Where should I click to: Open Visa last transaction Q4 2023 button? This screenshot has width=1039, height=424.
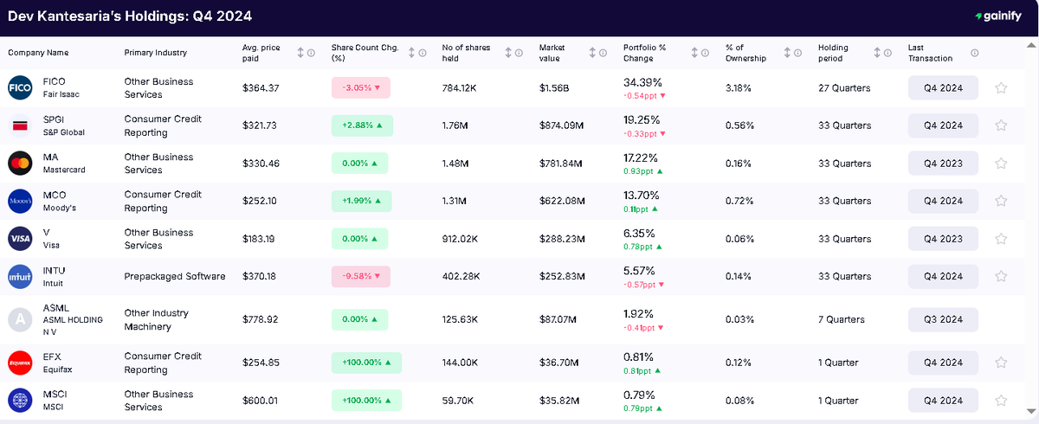[x=943, y=239]
